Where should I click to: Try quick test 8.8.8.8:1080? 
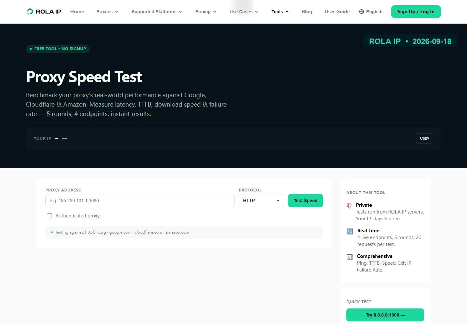[x=385, y=315]
